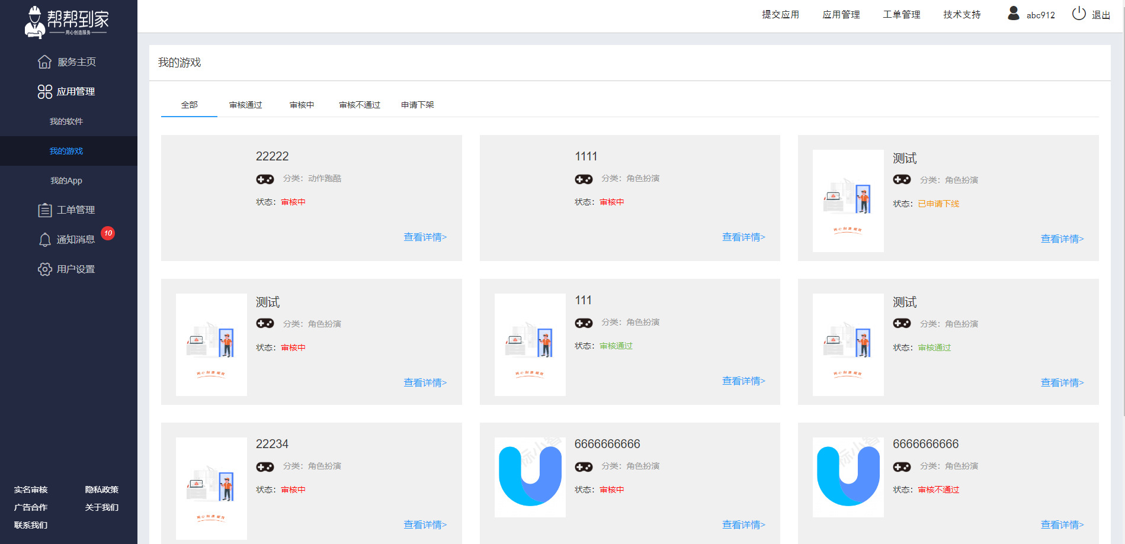Click the gamepad icon on the 22222 card
The image size is (1125, 544).
(265, 178)
